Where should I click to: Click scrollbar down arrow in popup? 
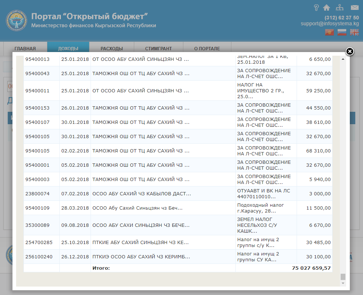pyautogui.click(x=343, y=283)
